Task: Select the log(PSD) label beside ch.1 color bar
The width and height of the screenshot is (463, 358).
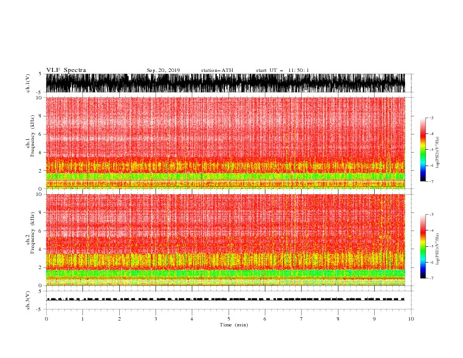Action: [x=437, y=153]
